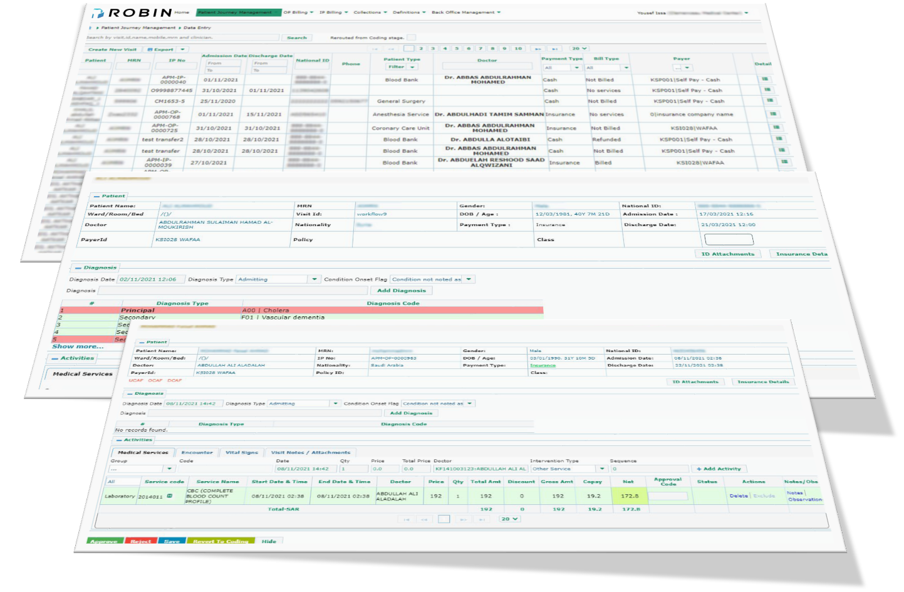Open the Patient Journey Management menu
The image size is (904, 592).
(237, 13)
